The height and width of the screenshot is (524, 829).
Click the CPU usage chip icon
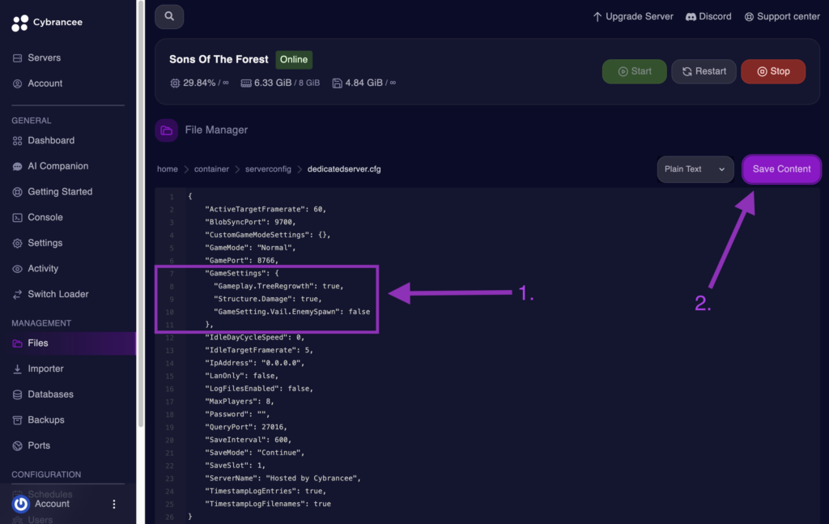(x=175, y=83)
